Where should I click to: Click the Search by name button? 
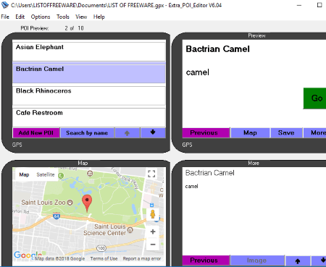pos(87,132)
